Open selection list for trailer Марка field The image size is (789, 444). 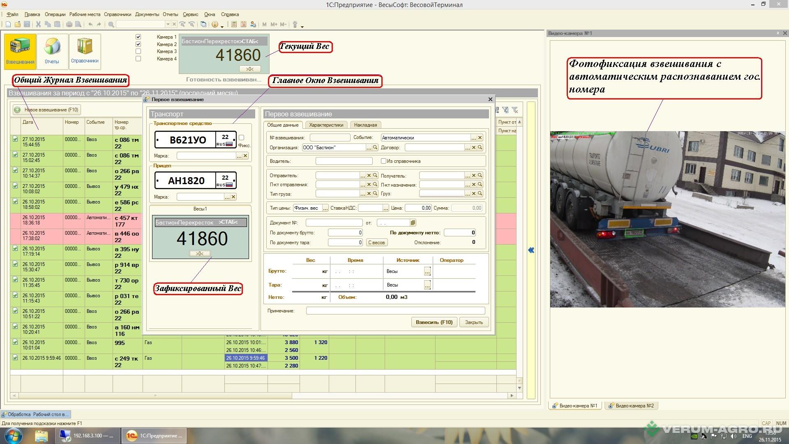click(227, 197)
